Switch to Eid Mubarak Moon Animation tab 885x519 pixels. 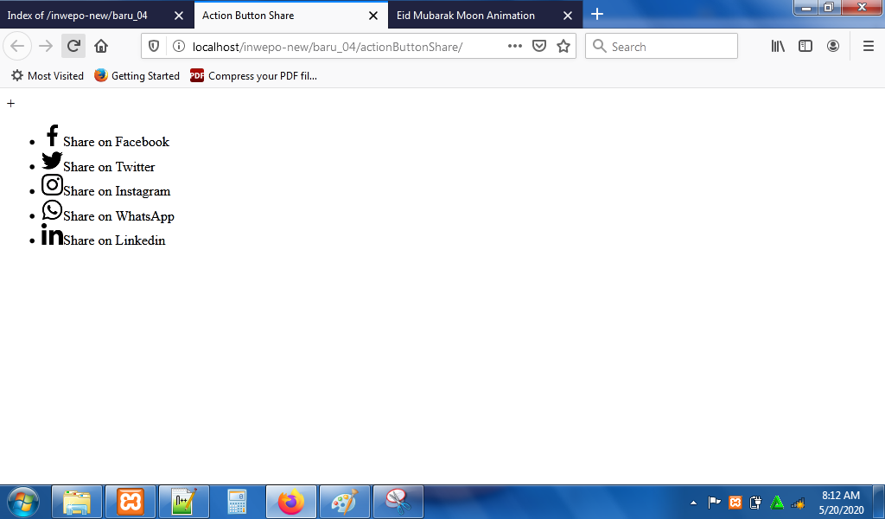[x=466, y=16]
